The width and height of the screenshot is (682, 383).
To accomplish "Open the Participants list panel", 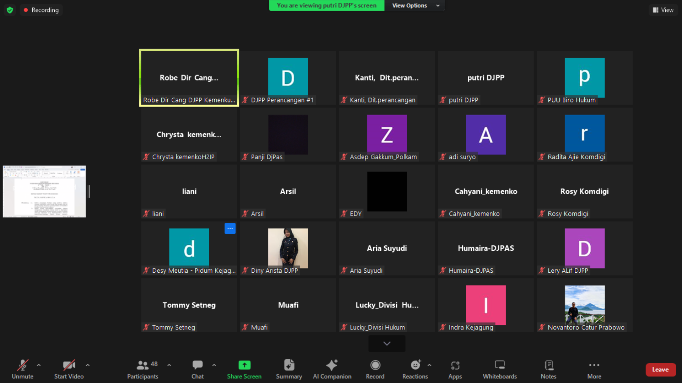I will pyautogui.click(x=143, y=365).
